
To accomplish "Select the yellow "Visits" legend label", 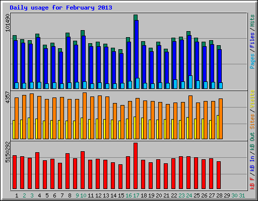I will coord(252,99).
